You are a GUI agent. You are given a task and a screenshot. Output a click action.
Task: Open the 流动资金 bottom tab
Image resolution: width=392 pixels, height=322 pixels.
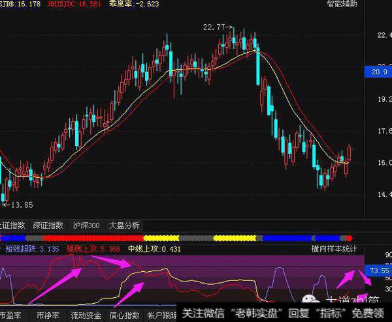(x=86, y=315)
